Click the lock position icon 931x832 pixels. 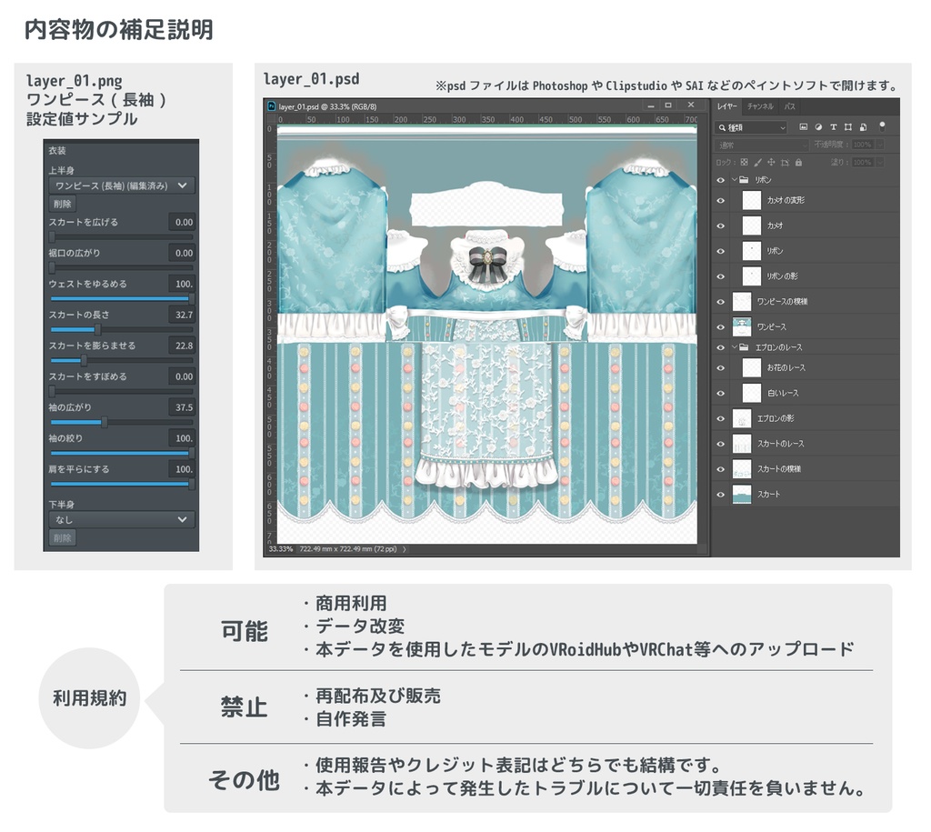771,164
